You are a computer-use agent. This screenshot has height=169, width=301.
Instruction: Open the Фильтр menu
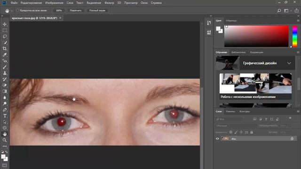109,3
